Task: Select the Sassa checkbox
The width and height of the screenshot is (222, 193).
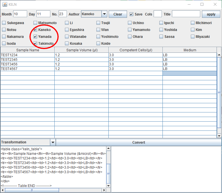Action: pos(161,37)
